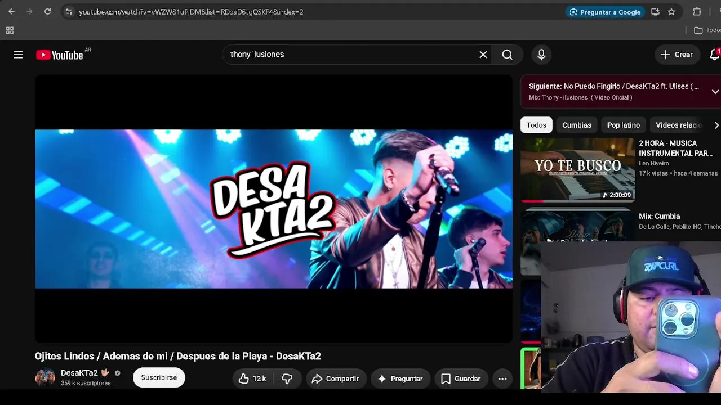Viewport: 721px width, 405px height.
Task: Go forward with the browser forward arrow
Action: [x=29, y=12]
